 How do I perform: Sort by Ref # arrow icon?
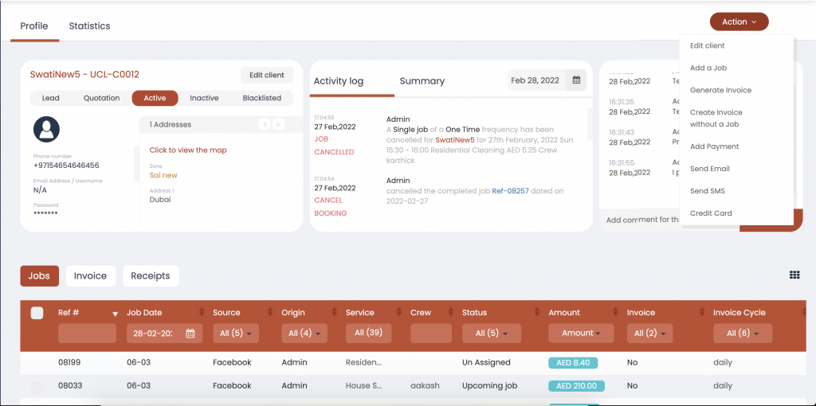coord(115,314)
